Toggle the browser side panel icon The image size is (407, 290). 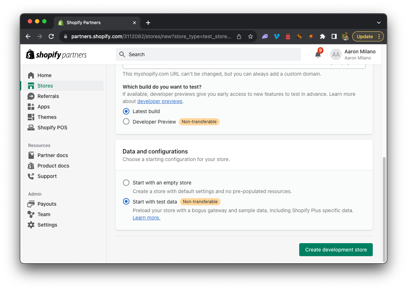pyautogui.click(x=334, y=37)
